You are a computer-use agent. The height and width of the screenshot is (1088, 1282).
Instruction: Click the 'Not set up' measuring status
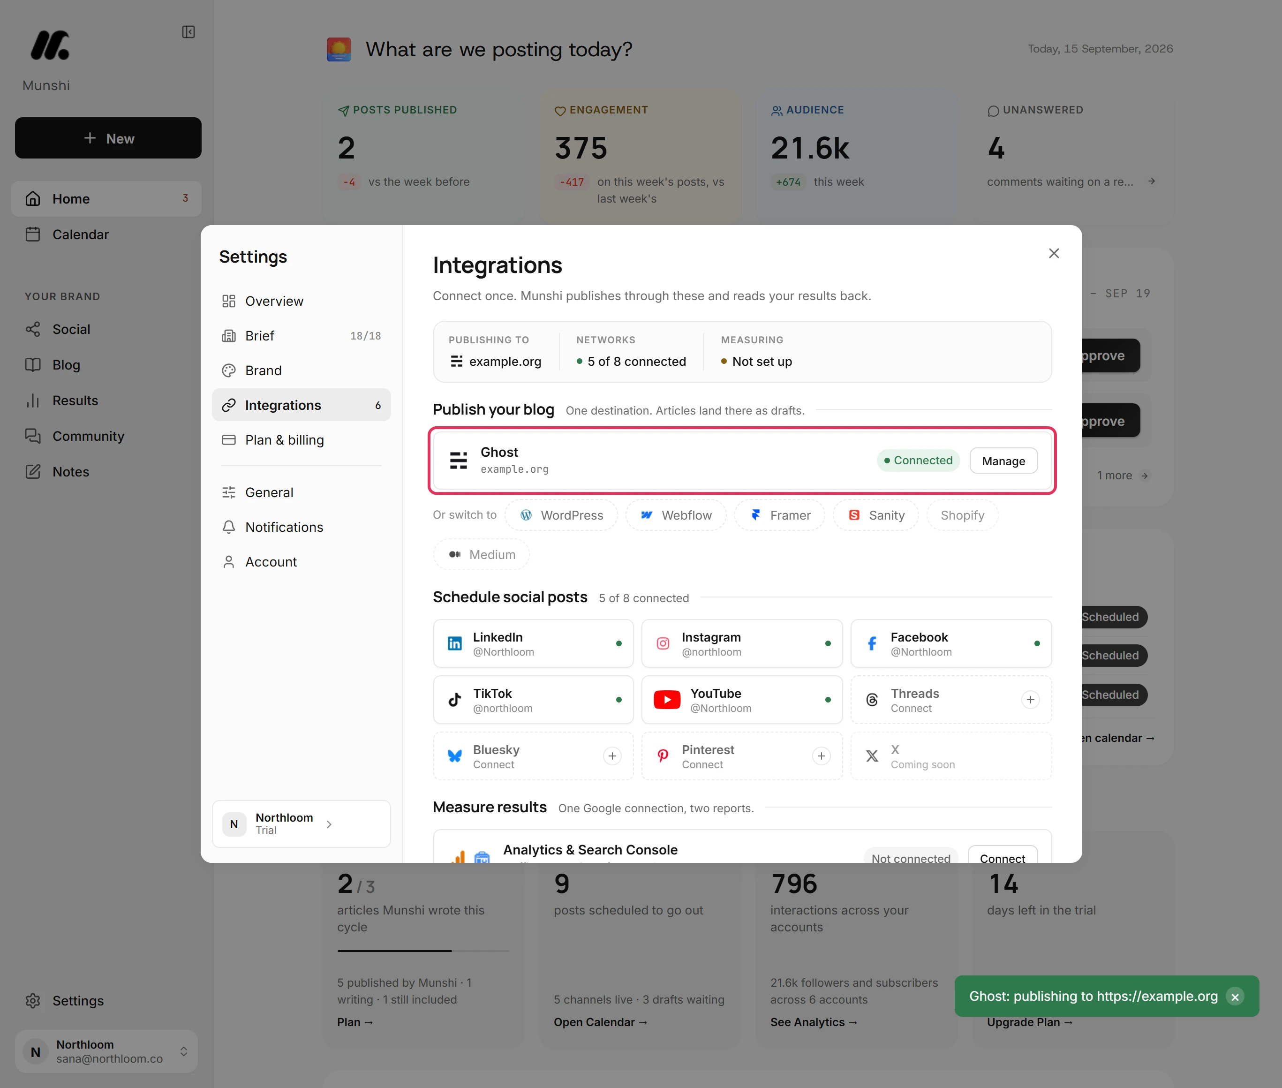tap(757, 362)
